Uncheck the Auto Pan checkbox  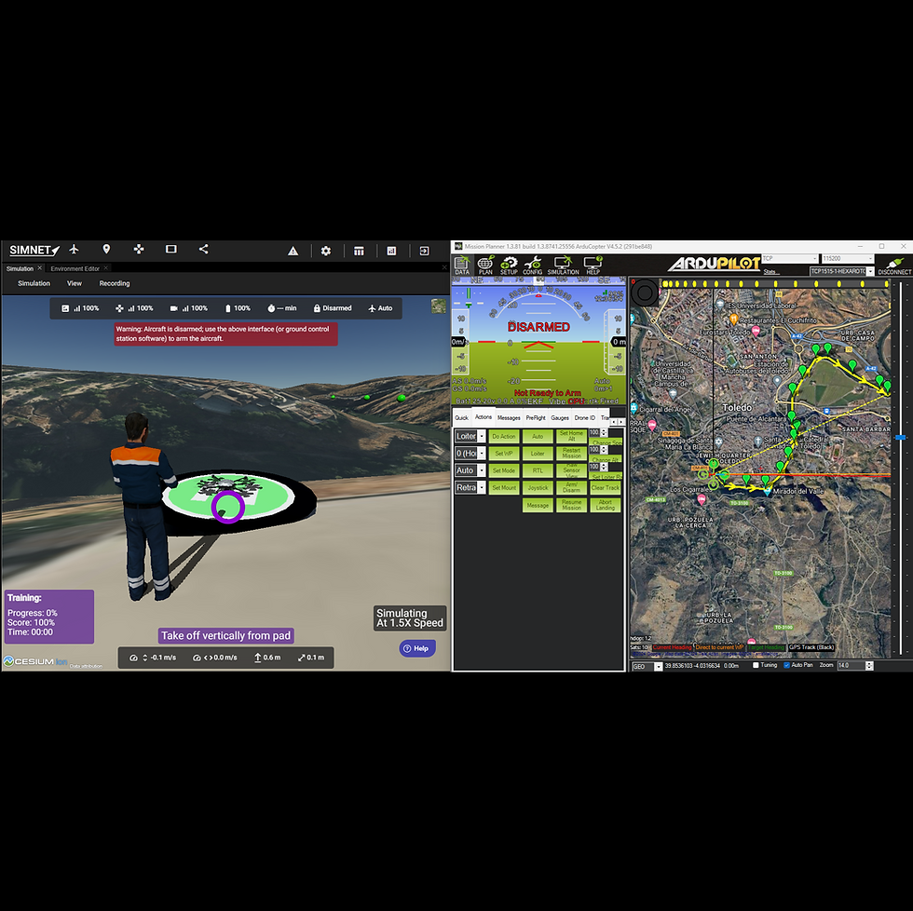[786, 665]
